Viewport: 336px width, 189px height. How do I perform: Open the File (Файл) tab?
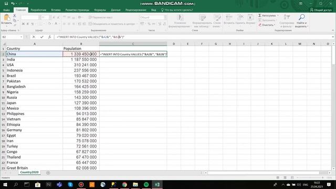6,10
